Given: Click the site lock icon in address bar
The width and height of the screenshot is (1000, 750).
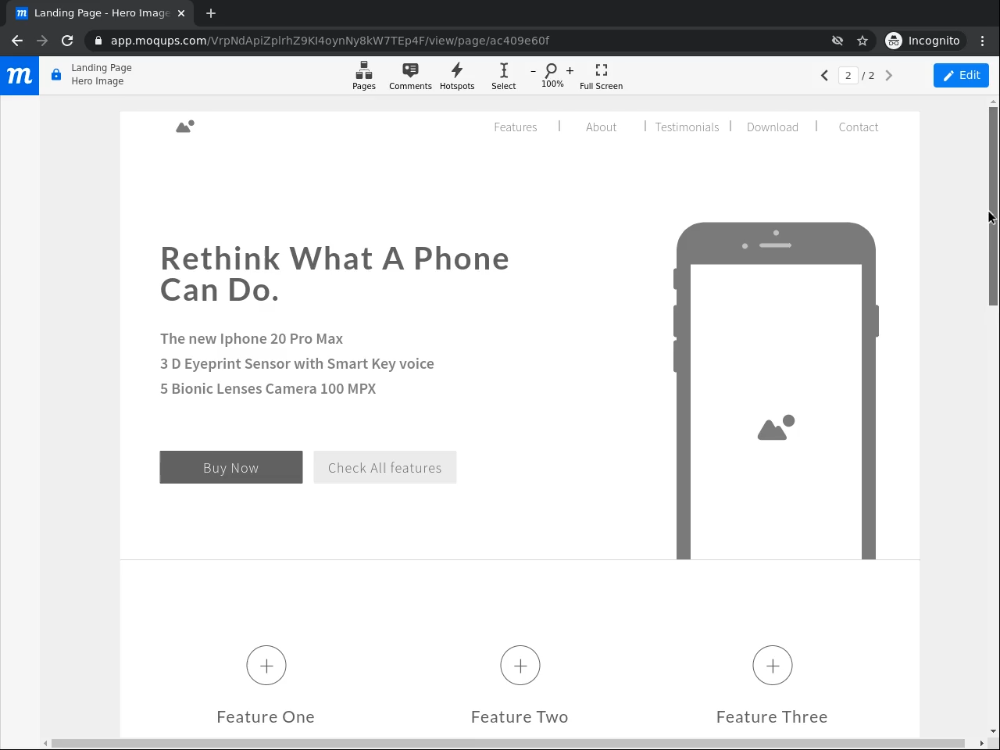Looking at the screenshot, I should pyautogui.click(x=98, y=41).
